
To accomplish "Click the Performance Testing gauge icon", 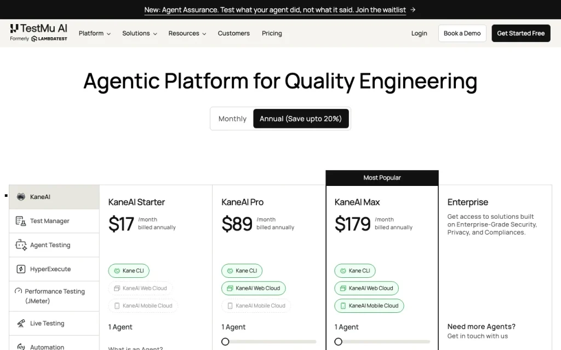I will pos(18,291).
